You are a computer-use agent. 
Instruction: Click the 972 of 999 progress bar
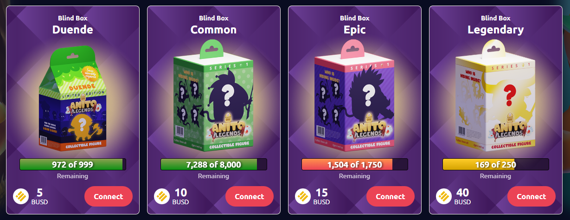[x=72, y=164]
